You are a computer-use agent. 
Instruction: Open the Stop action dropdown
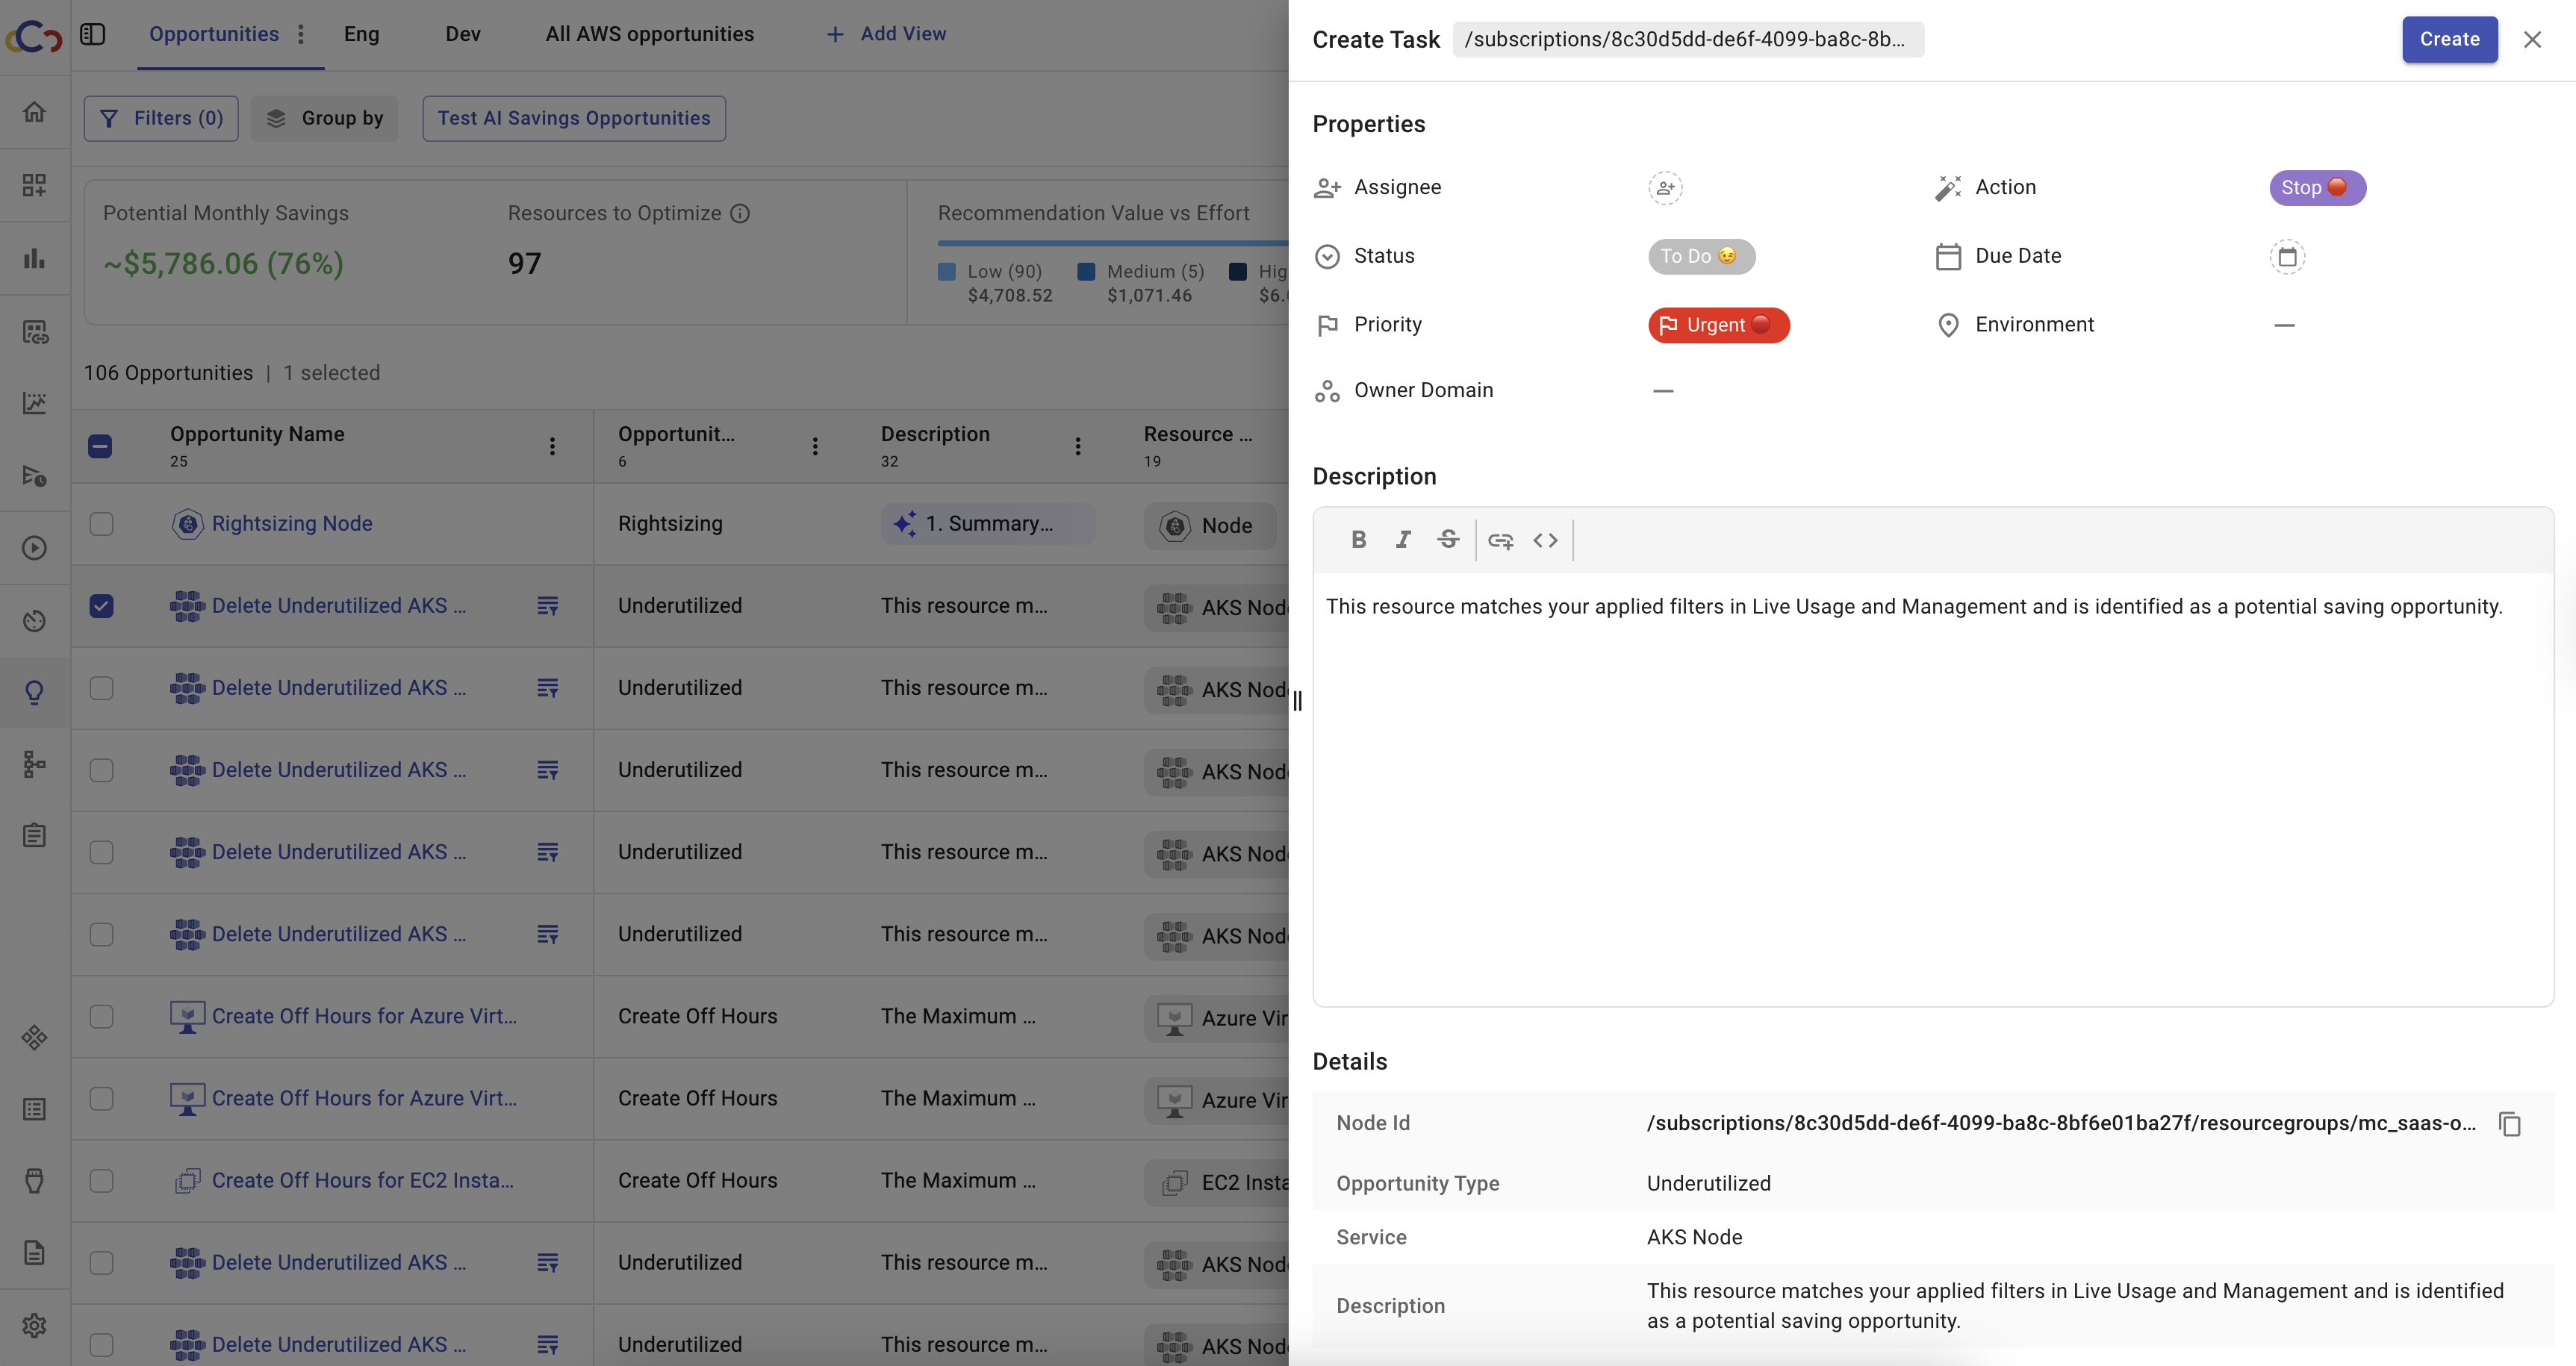point(2316,188)
